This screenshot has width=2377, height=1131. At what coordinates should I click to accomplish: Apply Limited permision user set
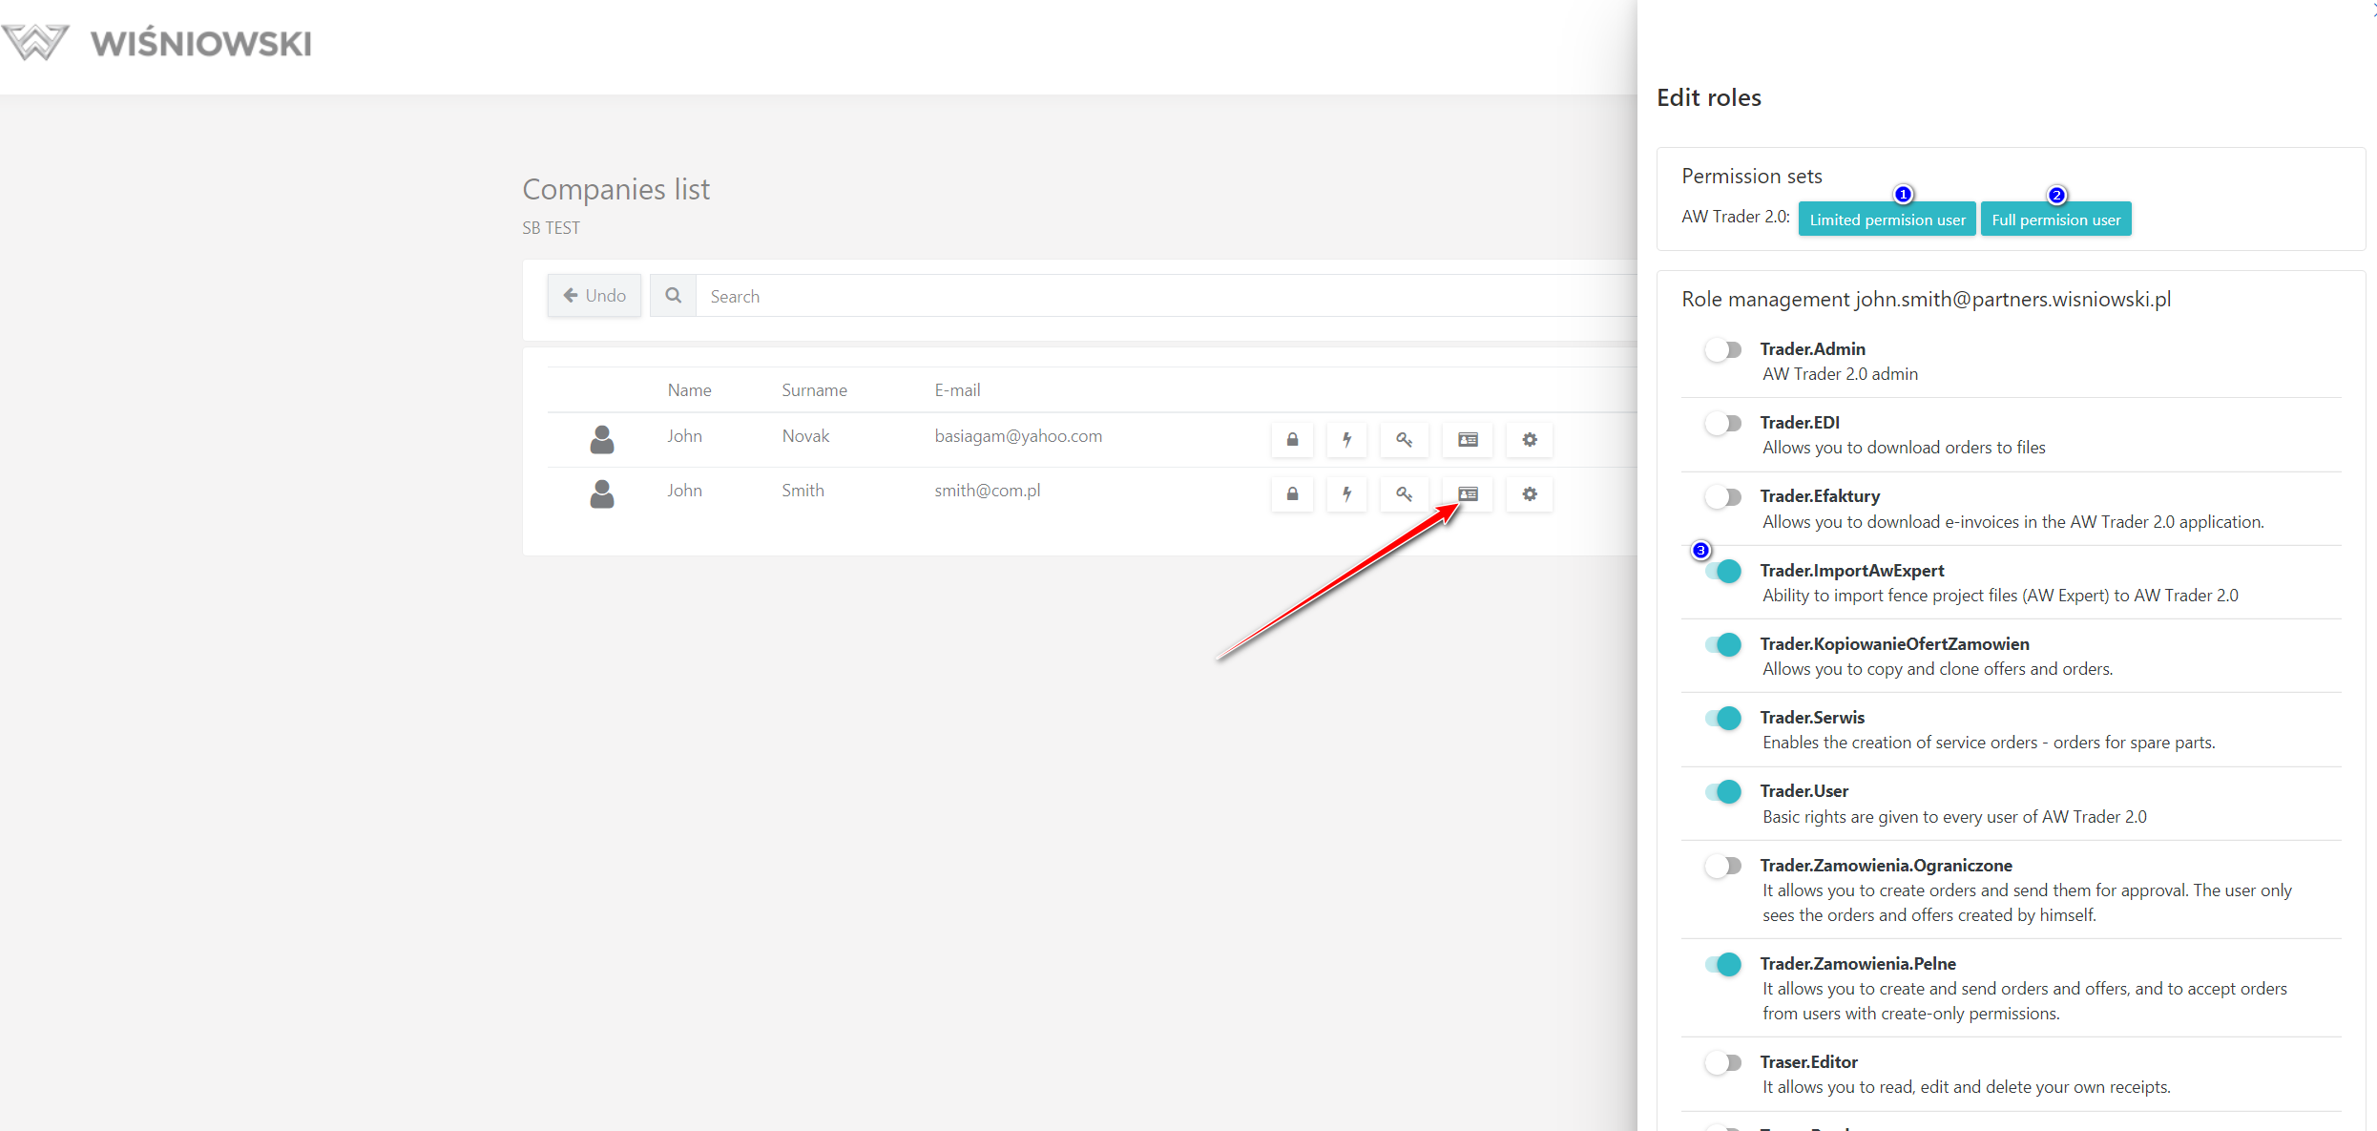tap(1887, 220)
